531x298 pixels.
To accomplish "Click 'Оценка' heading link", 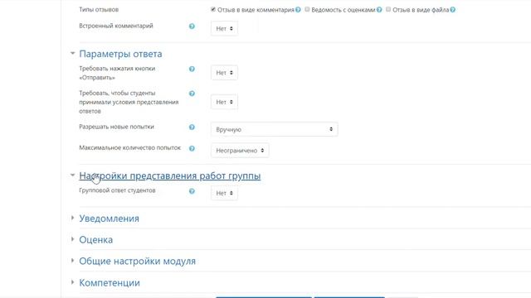I will coord(96,240).
